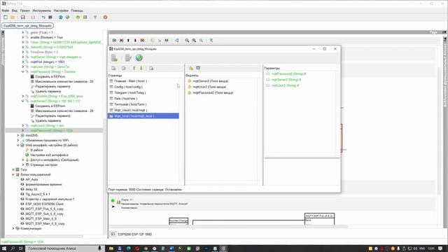
Task: Select parameter mqttPassword2 (String) in Параметры list
Action: [288, 73]
